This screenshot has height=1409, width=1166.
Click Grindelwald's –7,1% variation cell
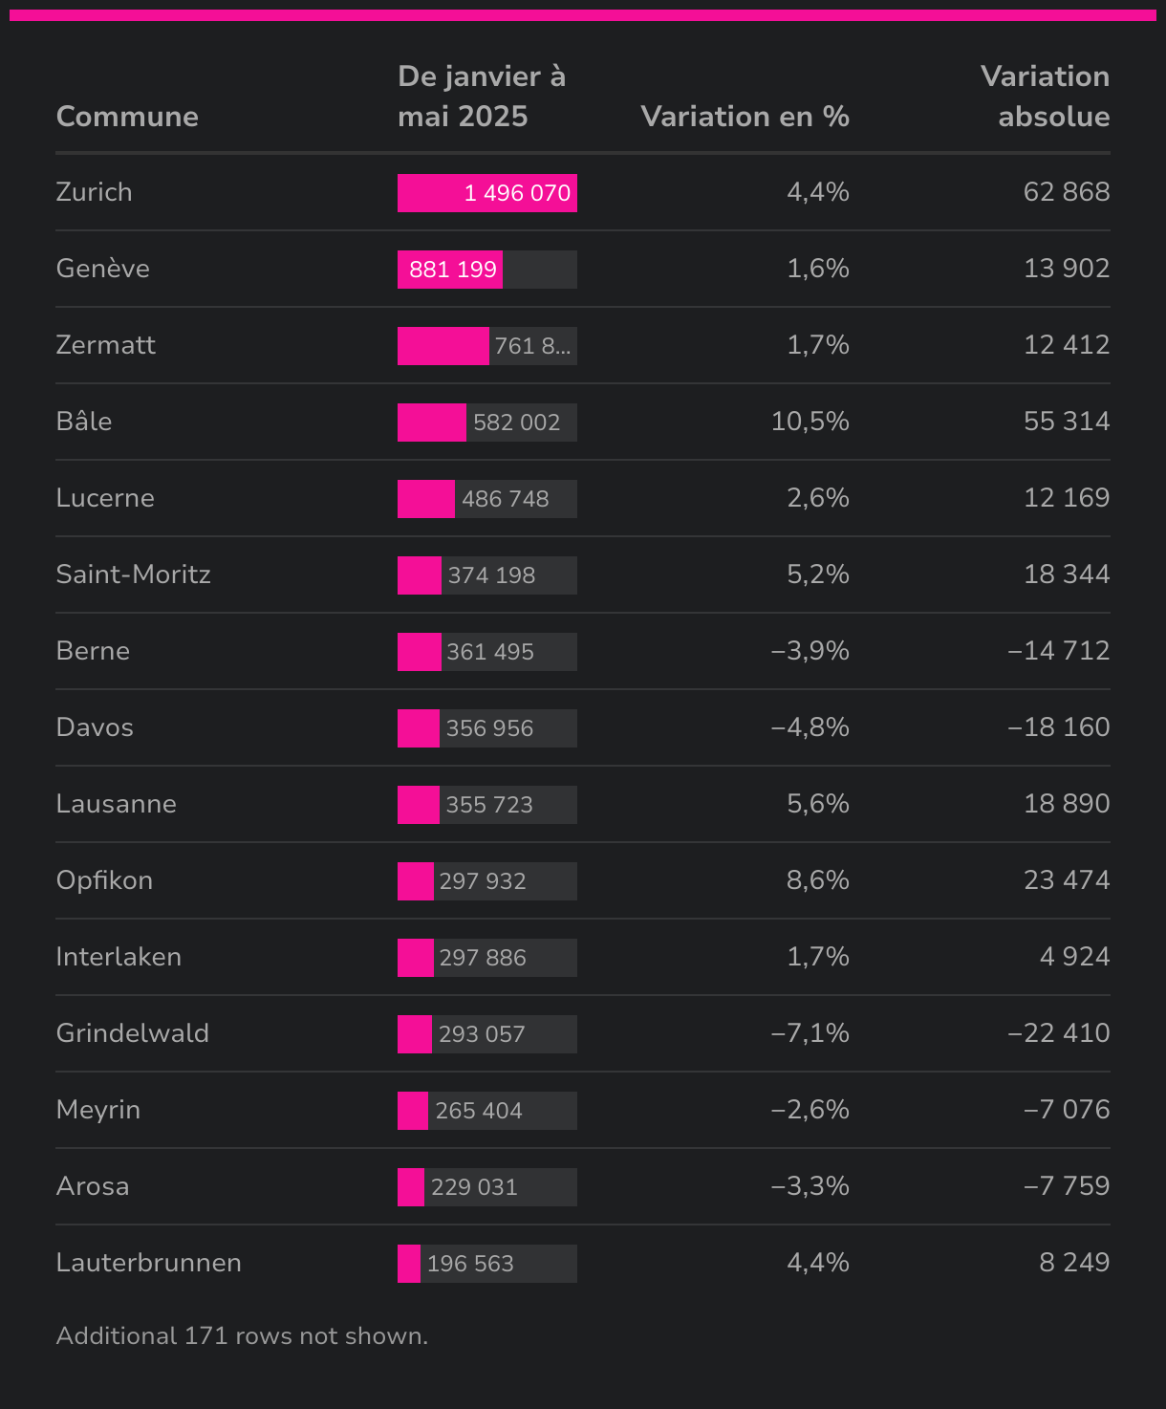click(x=810, y=1033)
